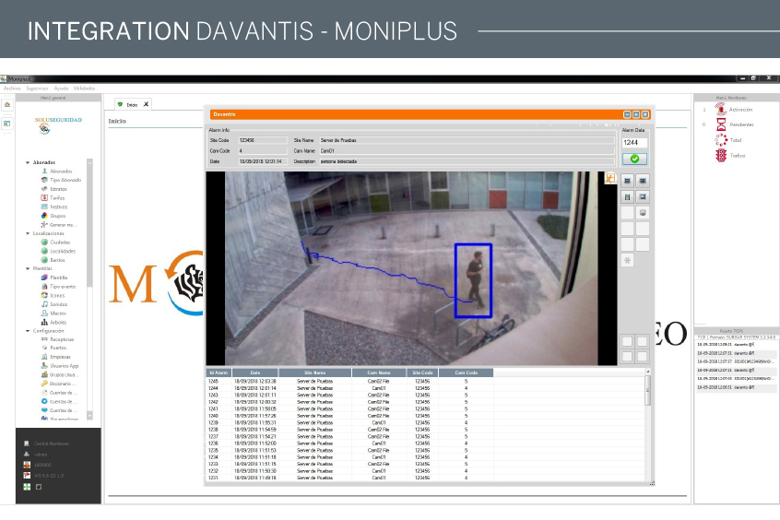Close the Inicio tab
The width and height of the screenshot is (780, 520).
[x=146, y=105]
